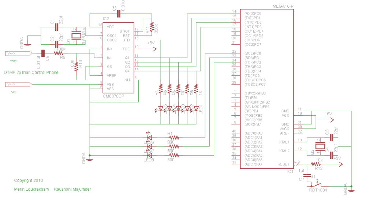Click the INH pin label
This screenshot has width=366, height=209.
(x=127, y=80)
